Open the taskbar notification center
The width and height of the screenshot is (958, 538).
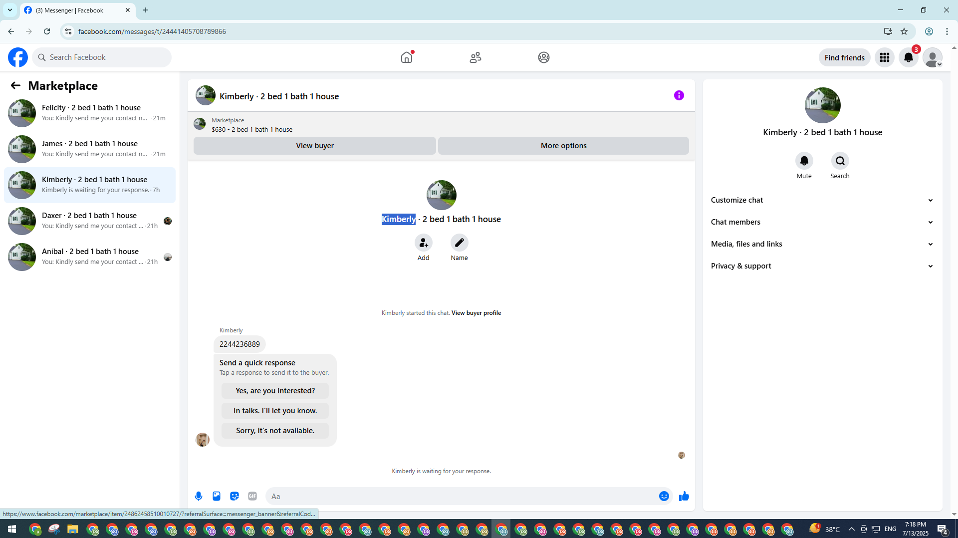coord(943,529)
